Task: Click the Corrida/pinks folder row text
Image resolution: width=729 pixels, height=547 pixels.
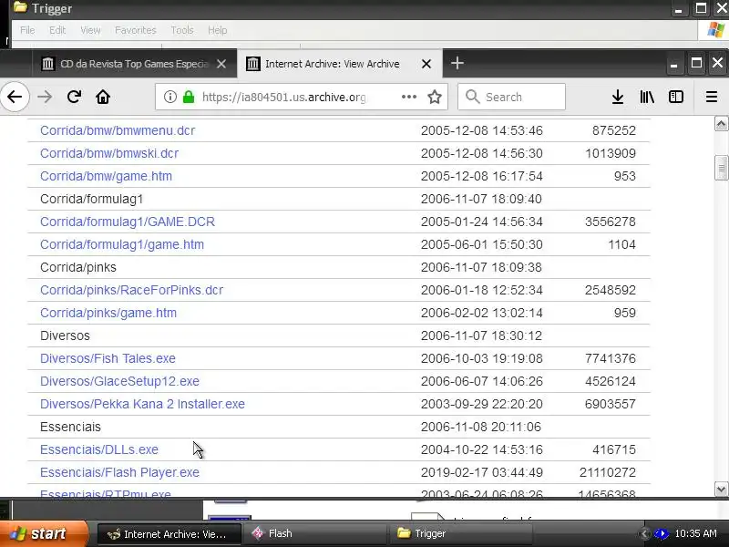Action: 78,267
